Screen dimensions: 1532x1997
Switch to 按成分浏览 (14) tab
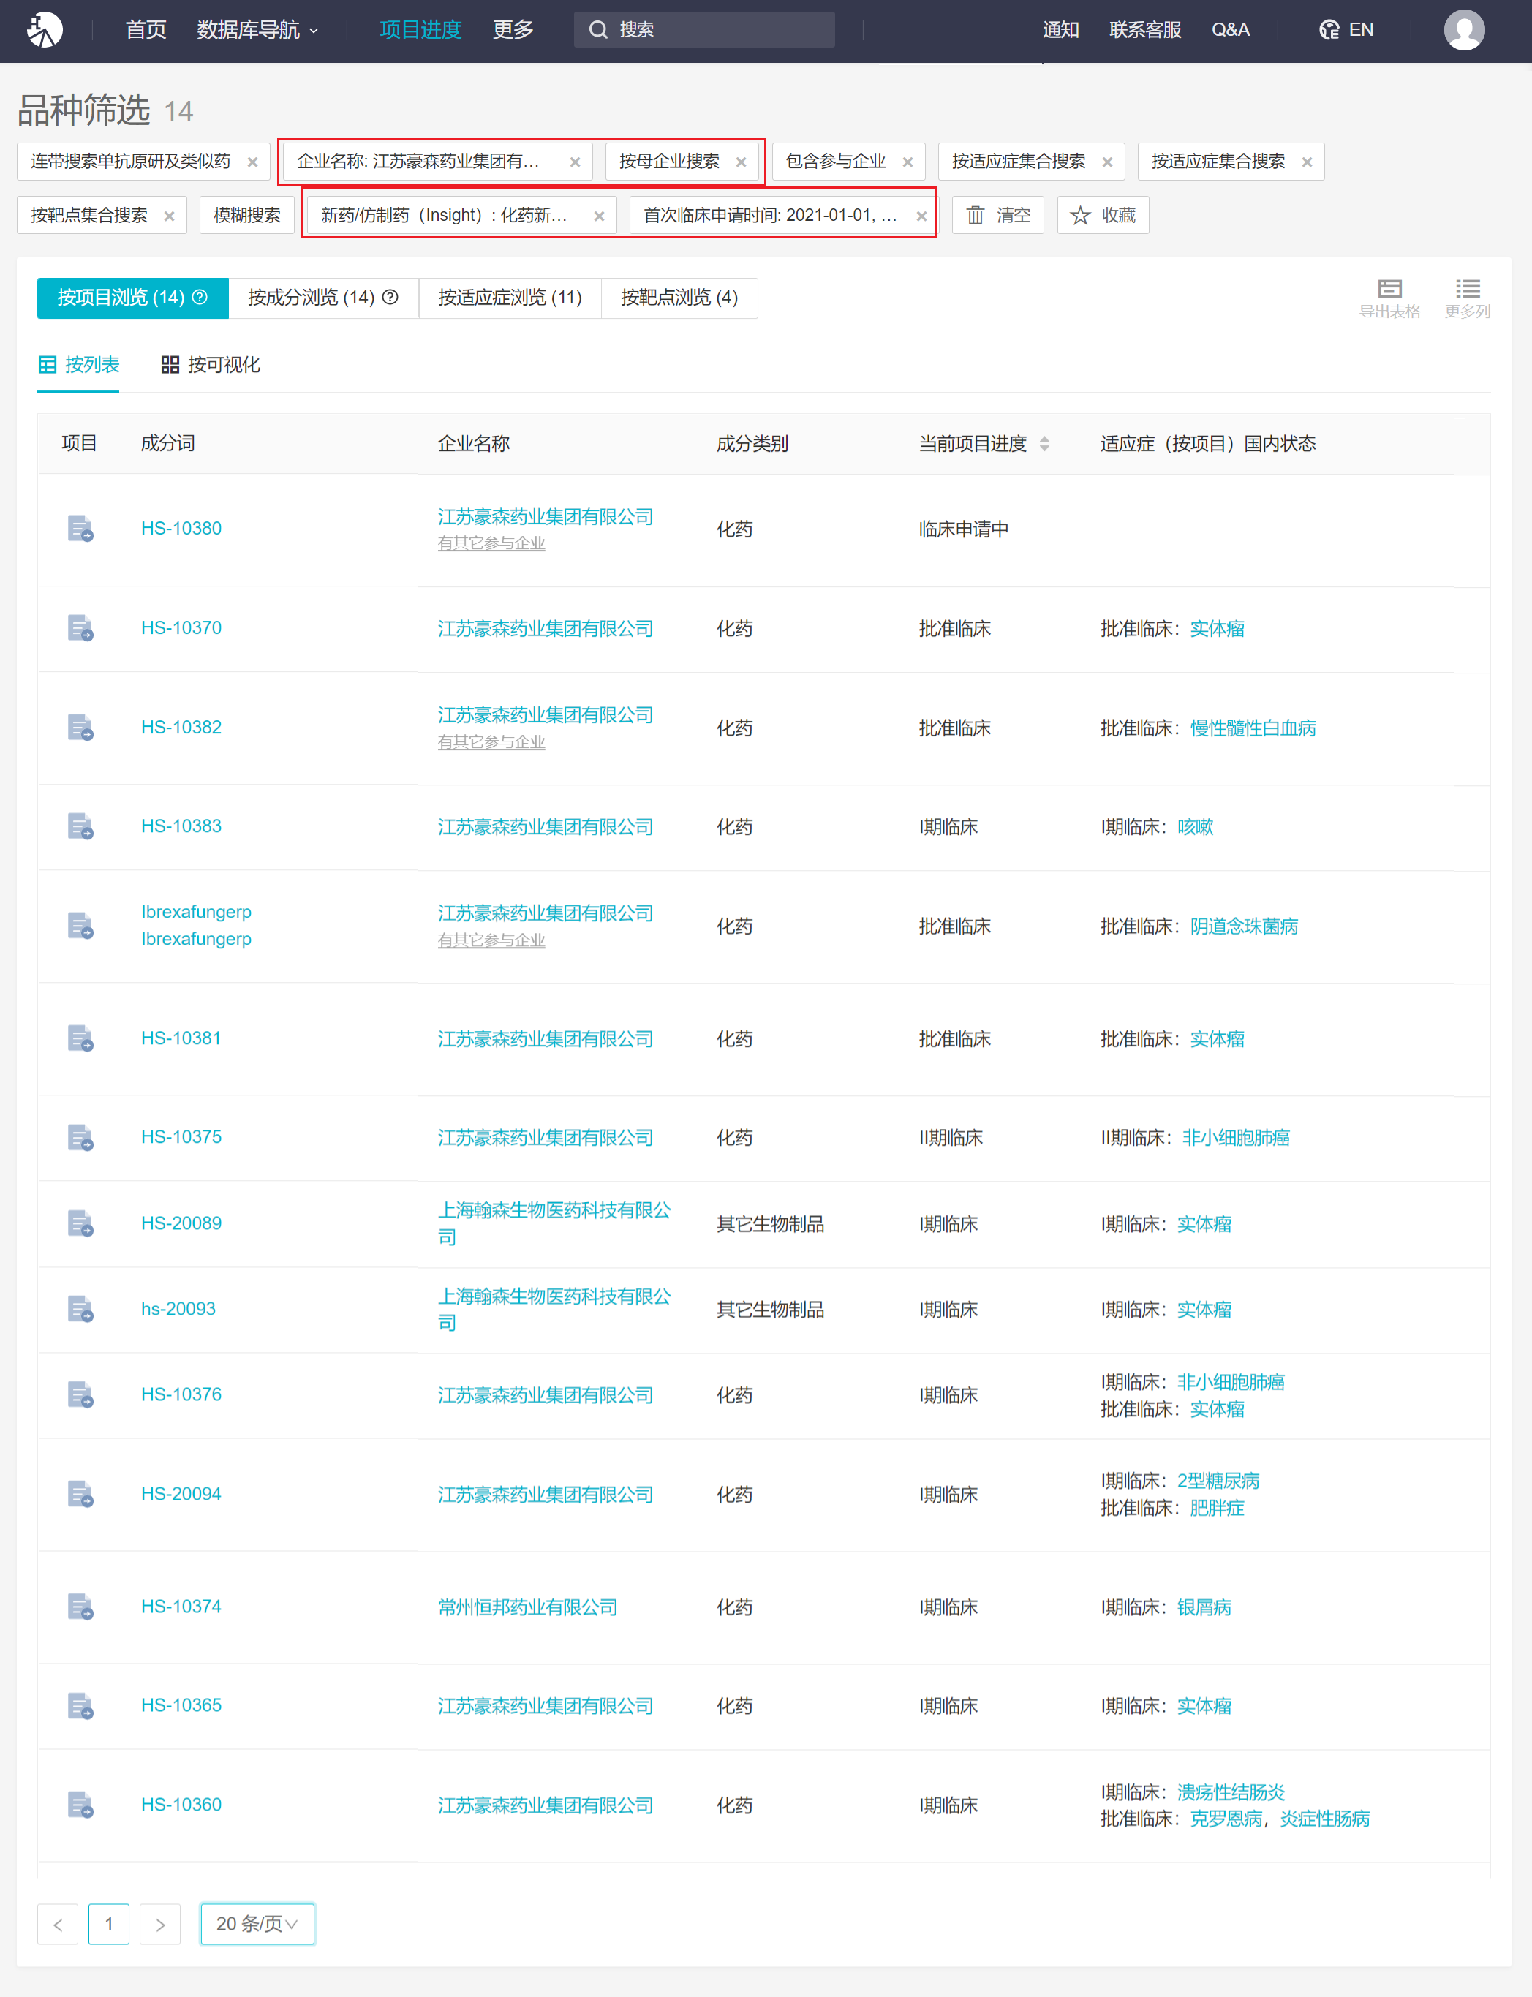pos(322,298)
